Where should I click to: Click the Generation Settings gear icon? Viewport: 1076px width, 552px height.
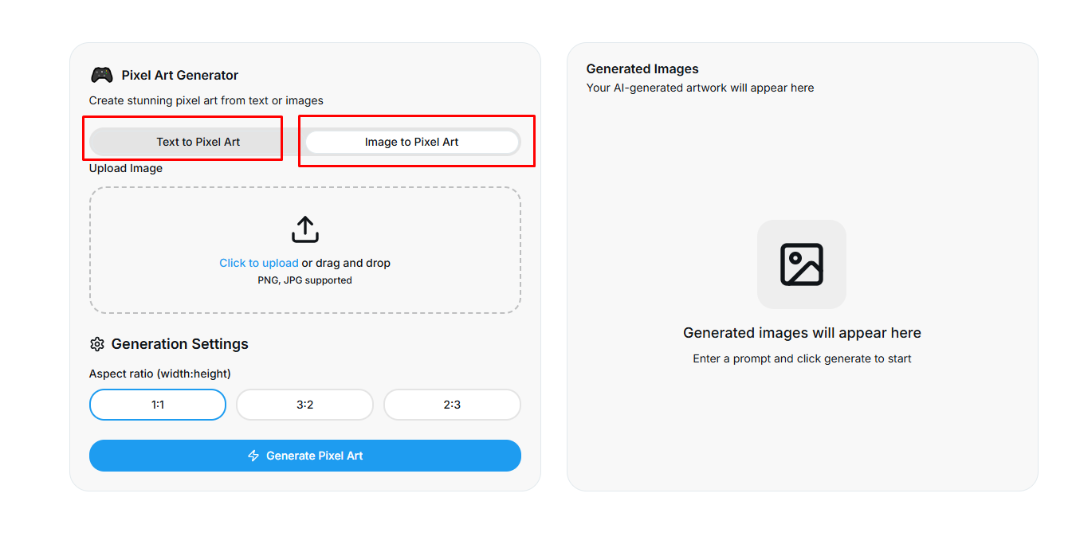point(97,344)
